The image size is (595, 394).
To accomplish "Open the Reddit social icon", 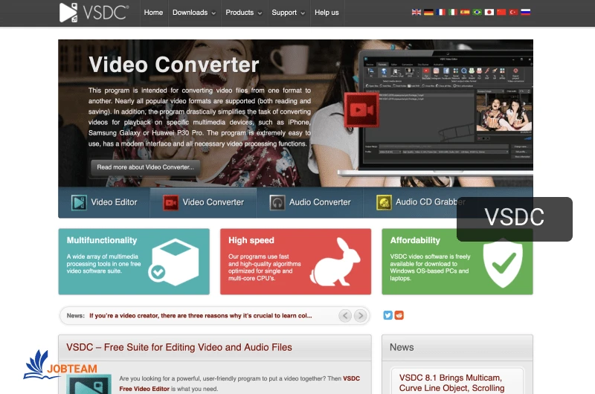I will click(399, 315).
